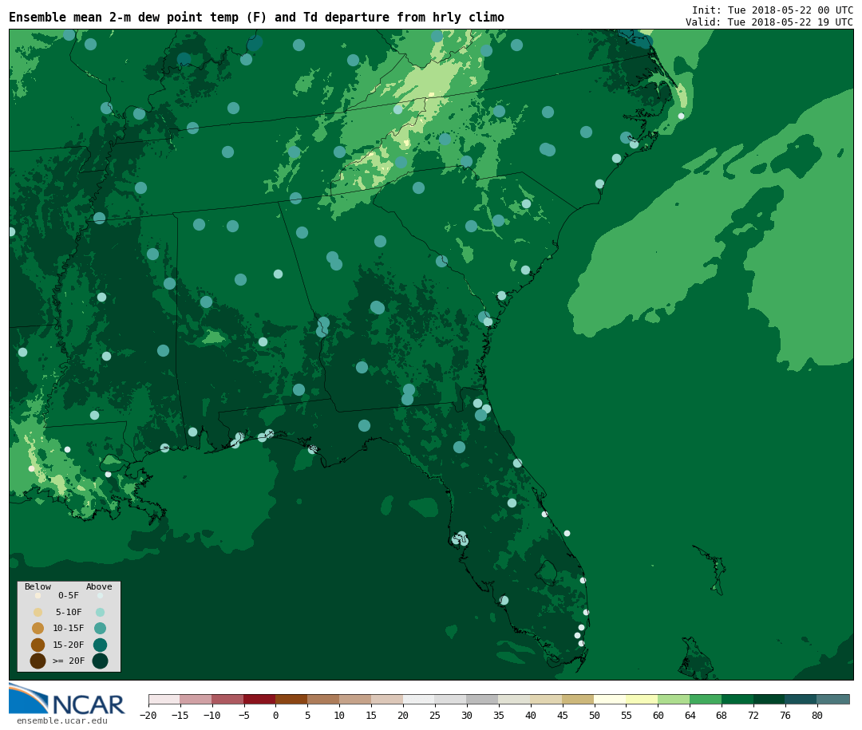Click the '-20' colorbar tick label
Image resolution: width=862 pixels, height=730 pixels.
[148, 715]
